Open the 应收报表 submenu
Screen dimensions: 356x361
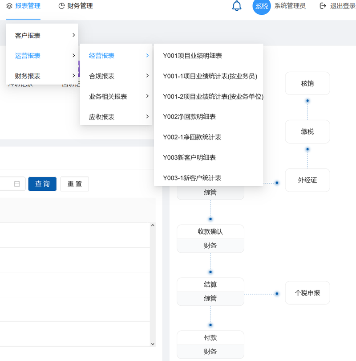[x=116, y=117]
